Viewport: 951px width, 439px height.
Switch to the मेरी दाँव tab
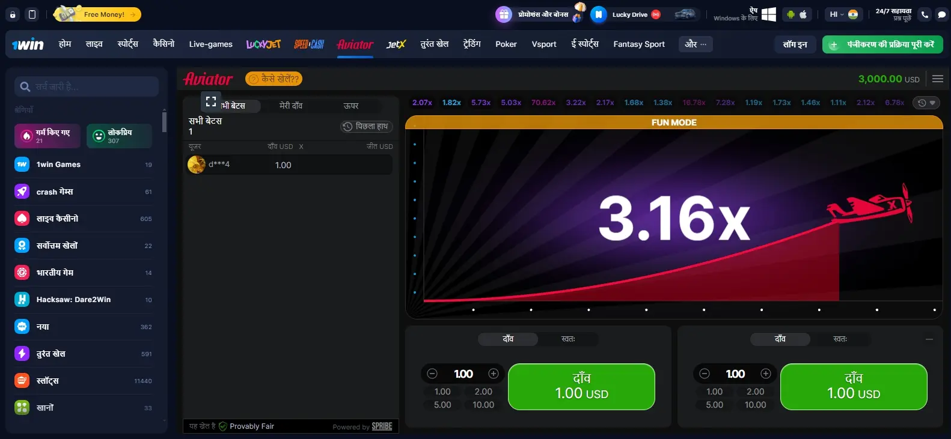tap(291, 106)
